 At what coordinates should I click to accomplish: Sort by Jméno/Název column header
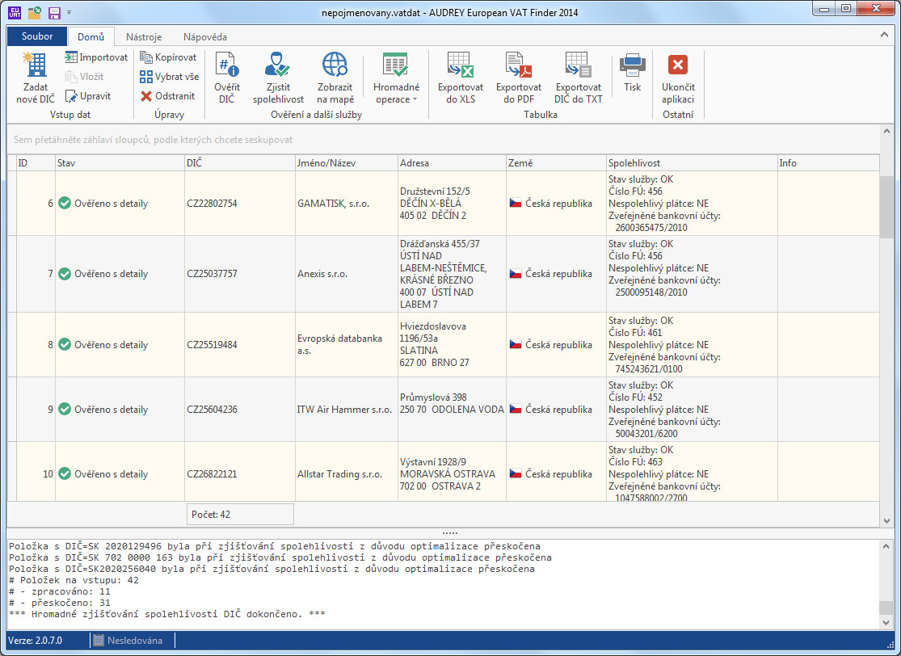pyautogui.click(x=346, y=162)
